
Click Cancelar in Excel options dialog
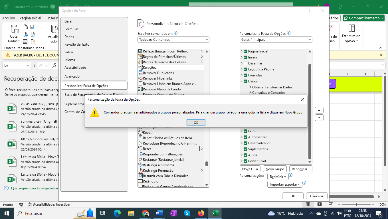pos(317,196)
